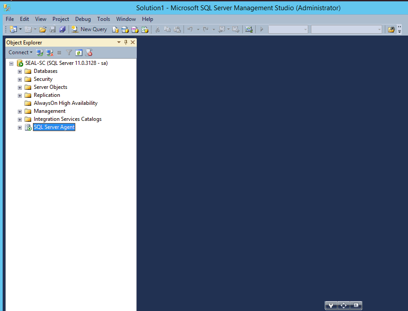Click the Copy toolbar icon
Screen dimensions: 408x311
coord(167,29)
